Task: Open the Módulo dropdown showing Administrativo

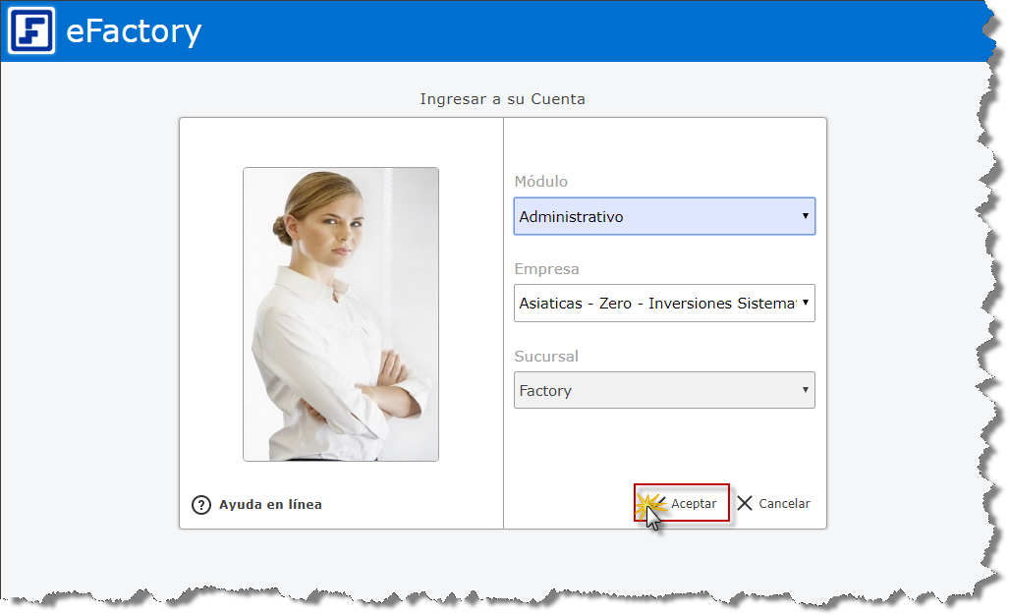Action: (653, 216)
